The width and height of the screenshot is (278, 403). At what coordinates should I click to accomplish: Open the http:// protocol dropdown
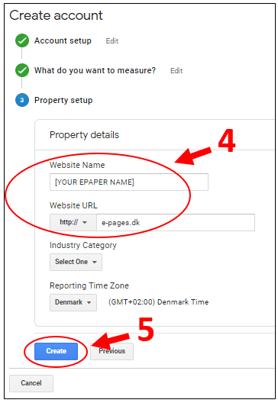click(x=73, y=222)
